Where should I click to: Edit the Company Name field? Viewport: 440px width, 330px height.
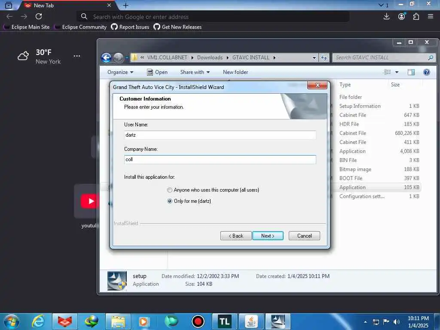click(220, 159)
